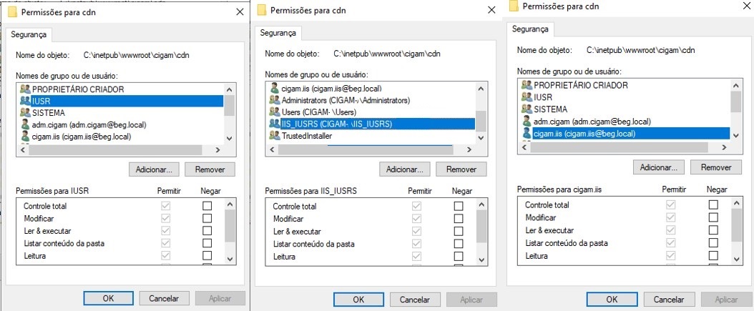Tick Negar for Modificar under IIS_IUSRS permissions
This screenshot has width=754, height=311.
coord(459,219)
